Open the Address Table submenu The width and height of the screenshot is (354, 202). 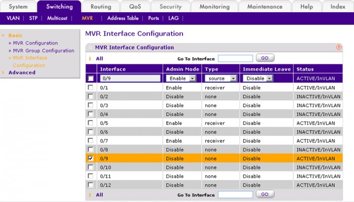pos(123,18)
